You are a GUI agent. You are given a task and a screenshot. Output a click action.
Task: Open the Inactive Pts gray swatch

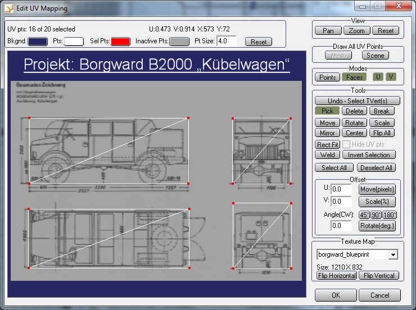179,42
